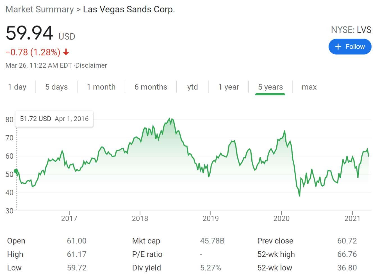Switch to the 5 days chart view

(x=56, y=87)
